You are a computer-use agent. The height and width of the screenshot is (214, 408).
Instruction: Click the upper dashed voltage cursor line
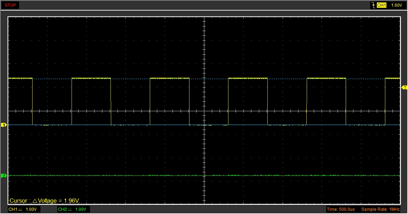(x=204, y=79)
